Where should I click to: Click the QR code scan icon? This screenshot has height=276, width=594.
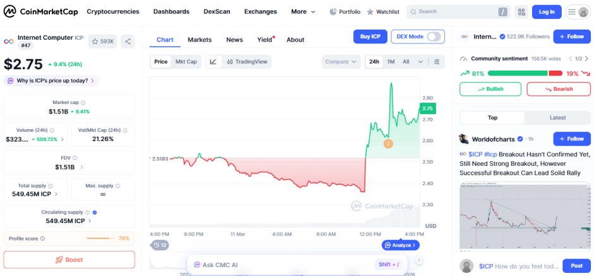[521, 12]
